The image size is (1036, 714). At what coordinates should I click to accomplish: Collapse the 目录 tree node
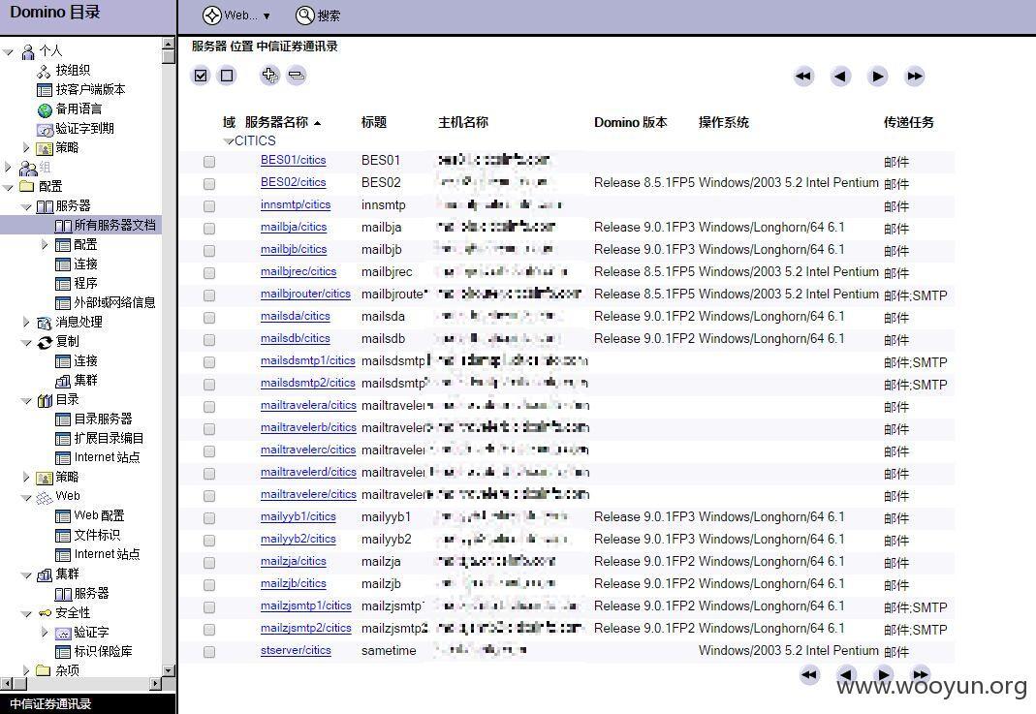point(26,400)
